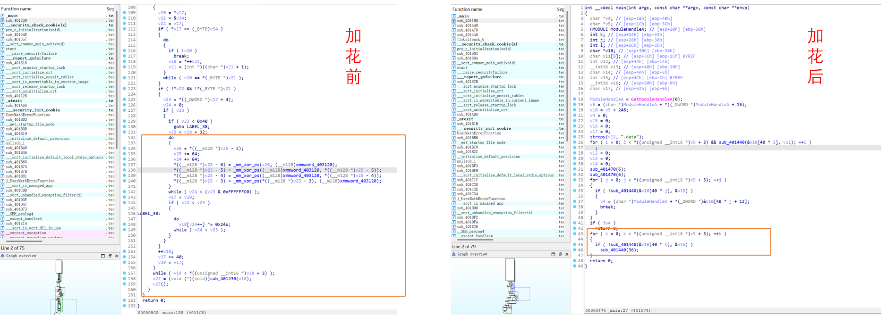Click function icon beside TlsCallback_0 row

coord(454,40)
